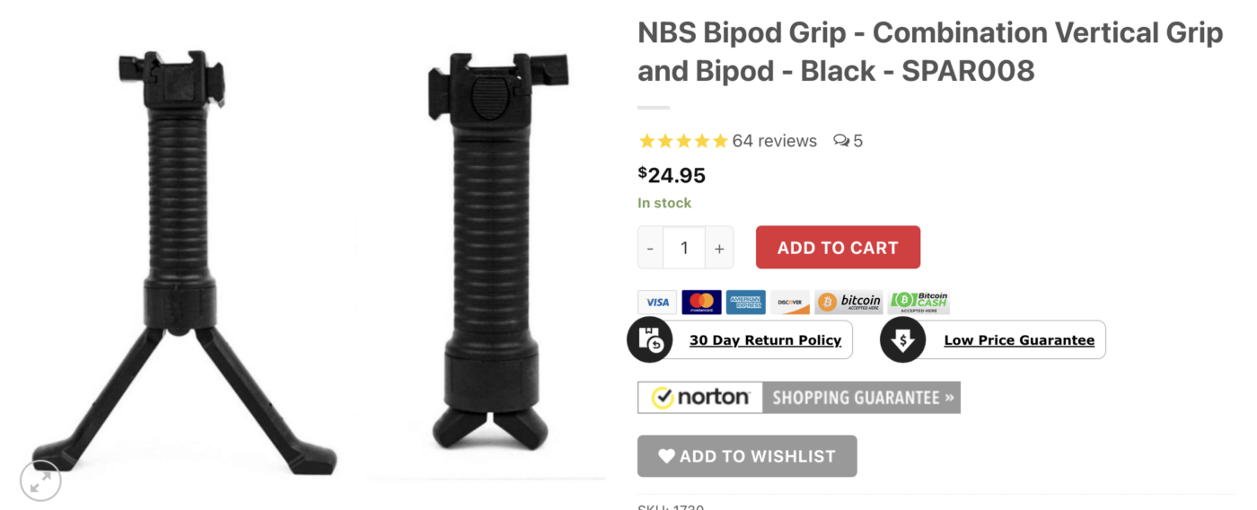
Task: Open the 64 reviews link
Action: coord(775,141)
